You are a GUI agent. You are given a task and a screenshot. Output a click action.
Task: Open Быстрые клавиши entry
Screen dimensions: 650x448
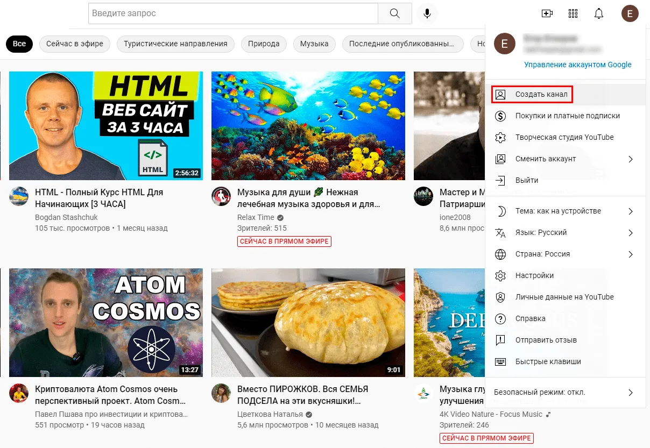click(x=565, y=361)
